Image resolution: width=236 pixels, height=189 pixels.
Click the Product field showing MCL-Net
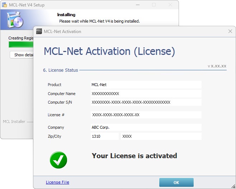[146, 85]
